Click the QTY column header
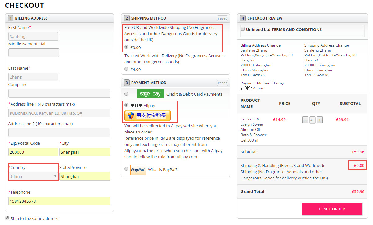 [316, 103]
